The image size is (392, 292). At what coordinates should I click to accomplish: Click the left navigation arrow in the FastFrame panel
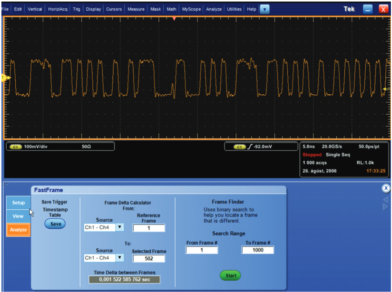[385, 199]
